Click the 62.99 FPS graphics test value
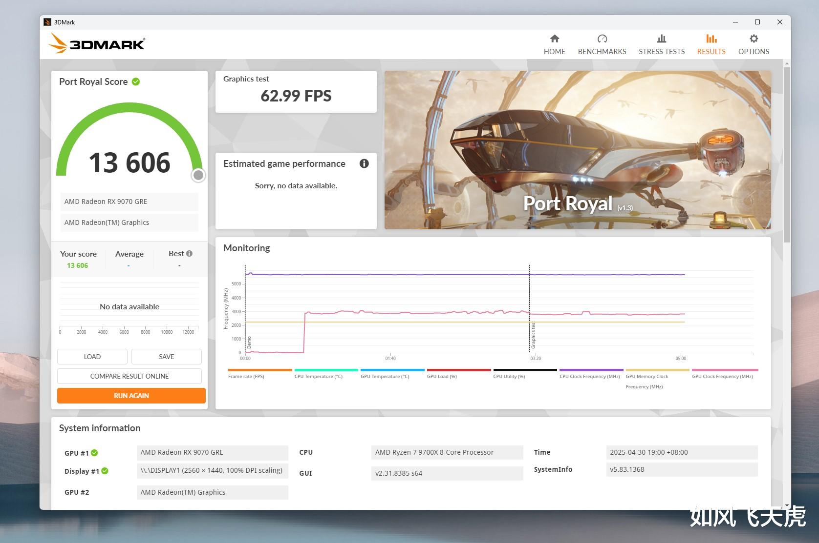 (296, 96)
